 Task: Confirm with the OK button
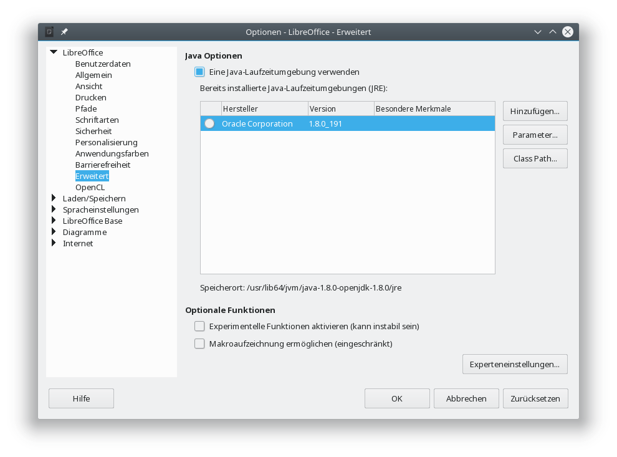tap(397, 398)
